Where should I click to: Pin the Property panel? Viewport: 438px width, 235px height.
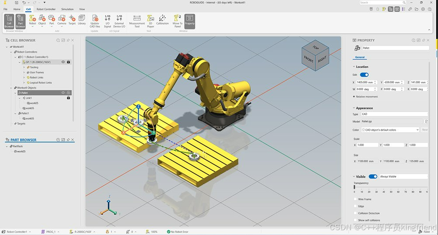coord(424,40)
